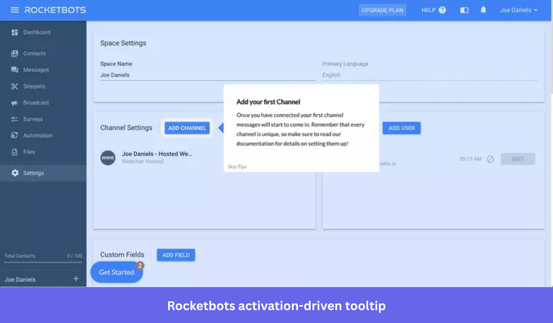Click the Space Settings heading
This screenshot has height=323, width=553.
click(x=123, y=43)
